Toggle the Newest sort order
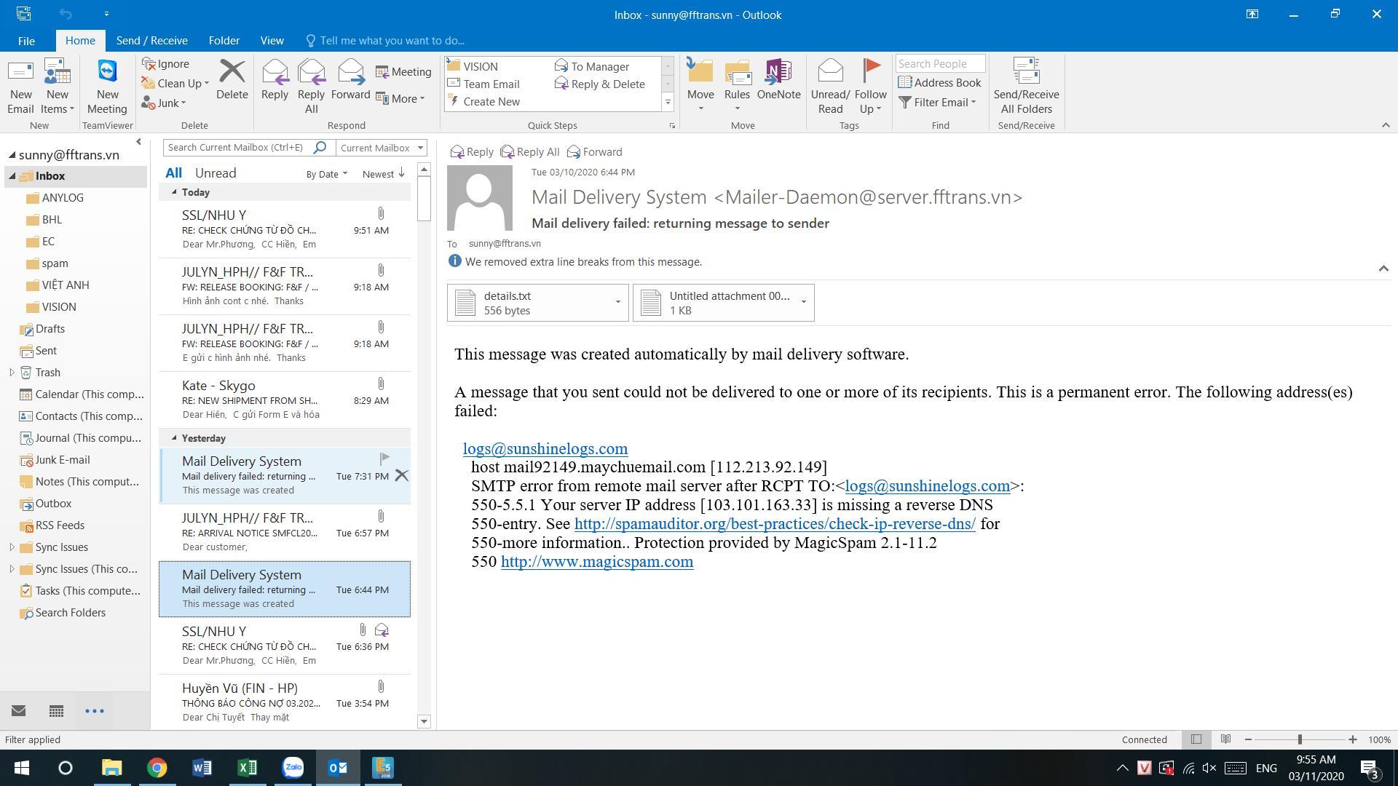 383,174
